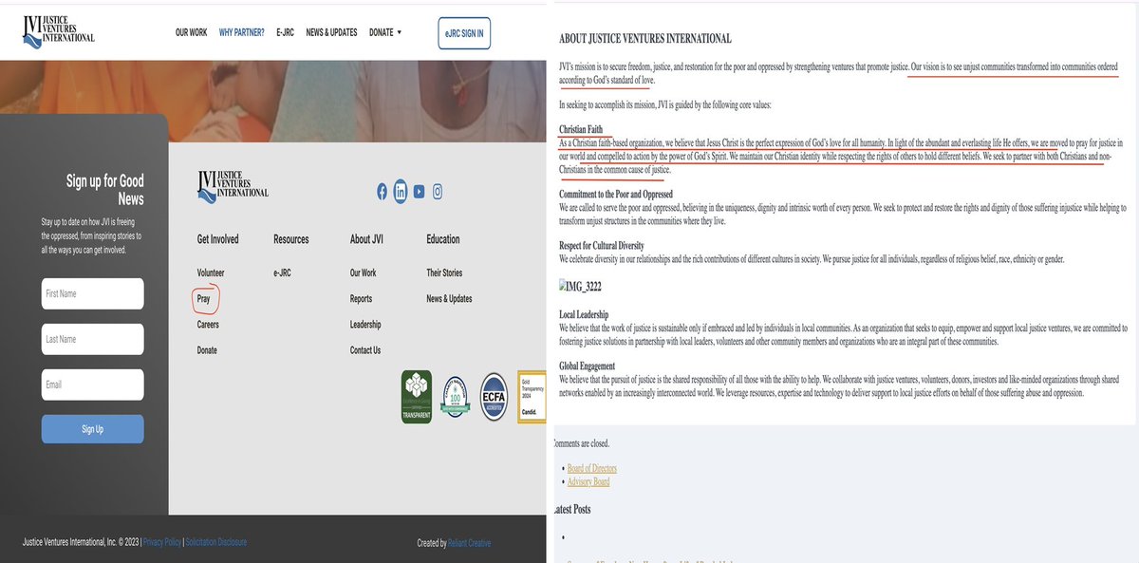This screenshot has height=563, width=1139.
Task: Expand the Donate dropdown menu
Action: (385, 32)
